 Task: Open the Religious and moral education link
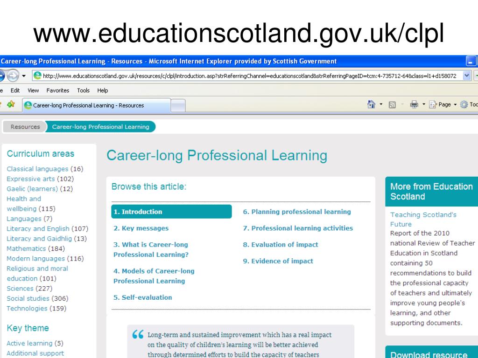point(37,273)
